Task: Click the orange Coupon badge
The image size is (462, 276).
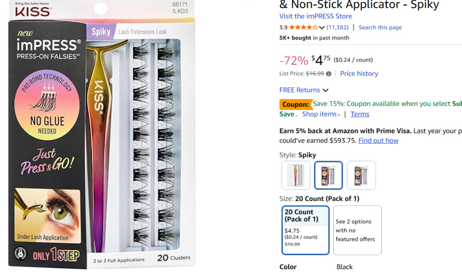Action: 296,104
